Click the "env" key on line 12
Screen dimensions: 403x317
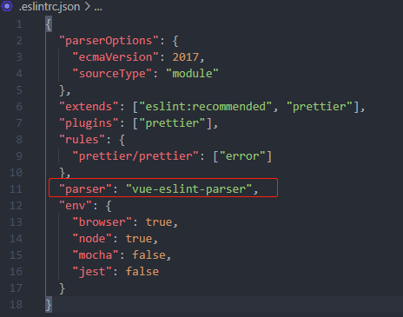[x=76, y=206]
